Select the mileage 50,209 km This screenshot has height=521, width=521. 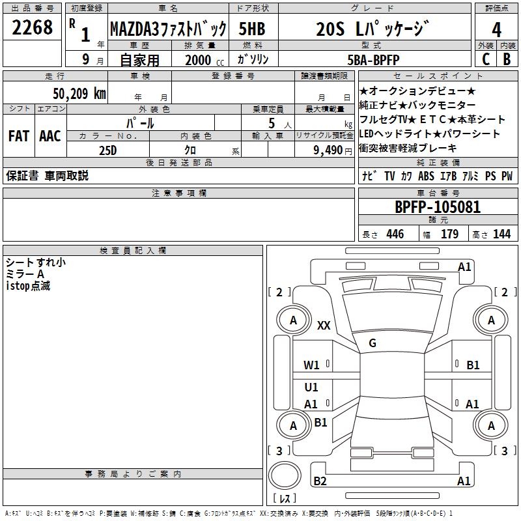pyautogui.click(x=79, y=94)
